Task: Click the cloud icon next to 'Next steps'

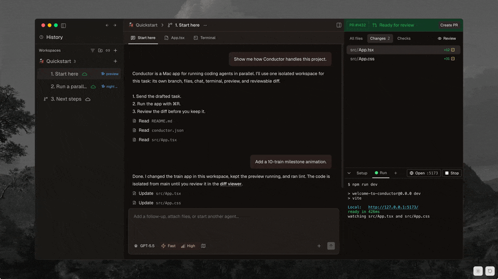Action: pyautogui.click(x=88, y=100)
